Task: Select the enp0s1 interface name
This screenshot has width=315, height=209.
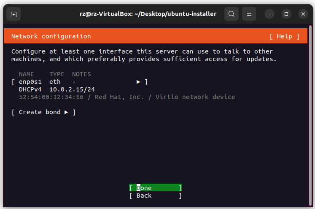Action: tap(30, 82)
